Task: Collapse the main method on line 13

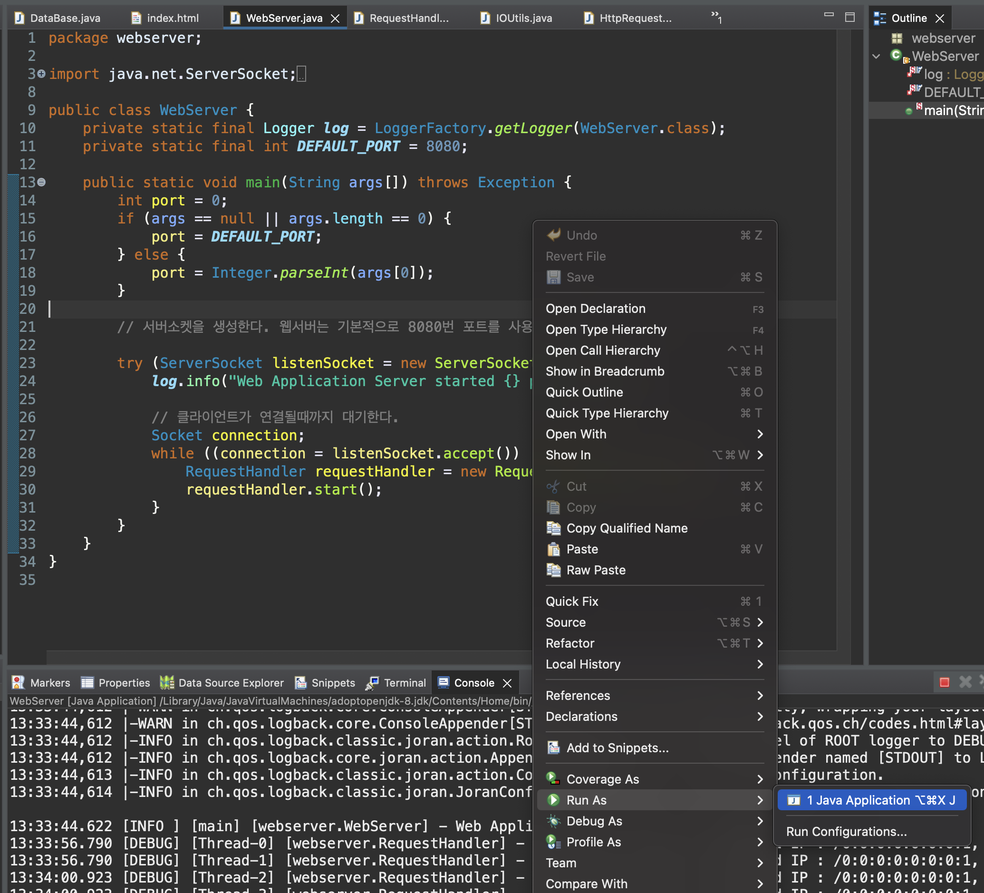Action: coord(41,183)
